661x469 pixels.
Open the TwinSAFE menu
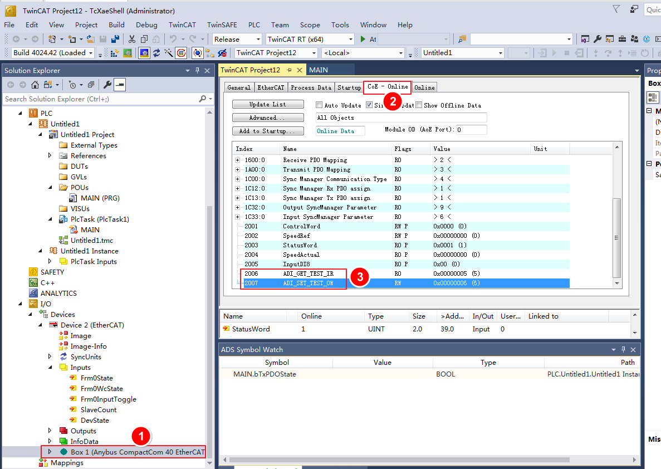click(222, 25)
